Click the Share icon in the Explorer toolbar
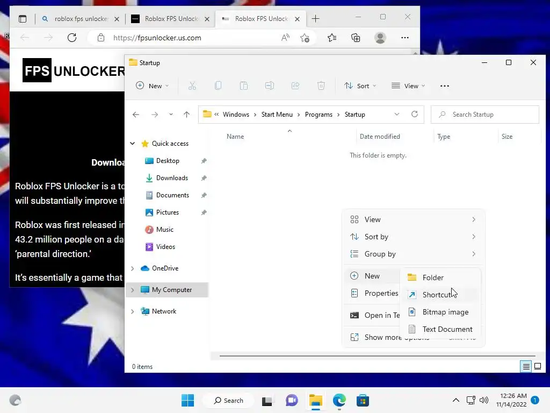Image resolution: width=550 pixels, height=413 pixels. point(295,86)
